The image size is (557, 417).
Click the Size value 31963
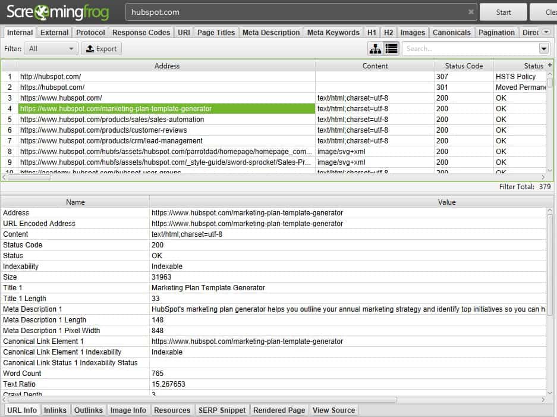coord(161,277)
